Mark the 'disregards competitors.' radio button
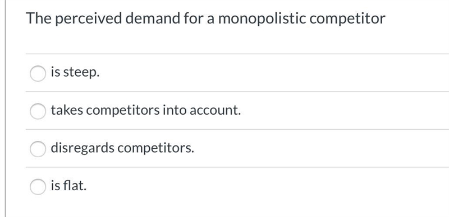The width and height of the screenshot is (449, 217). click(x=38, y=149)
